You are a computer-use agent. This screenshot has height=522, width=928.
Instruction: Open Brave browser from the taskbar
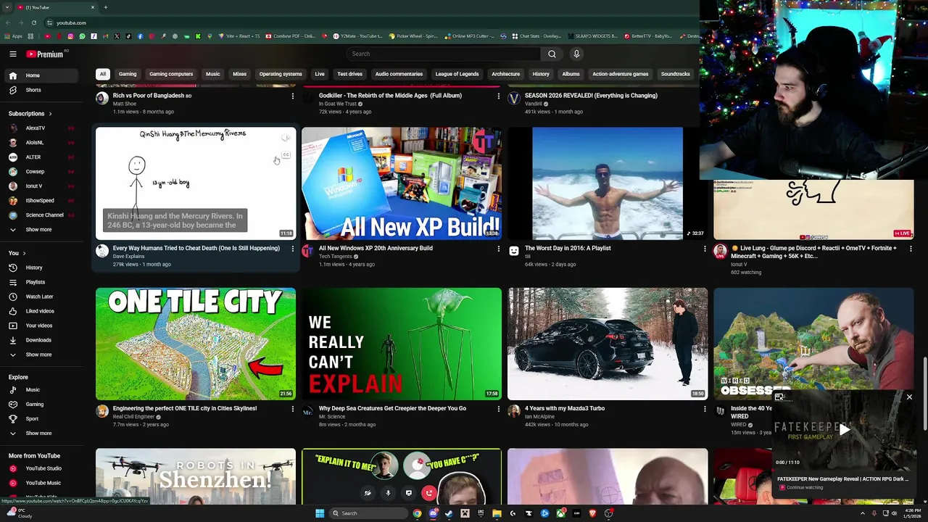click(592, 513)
